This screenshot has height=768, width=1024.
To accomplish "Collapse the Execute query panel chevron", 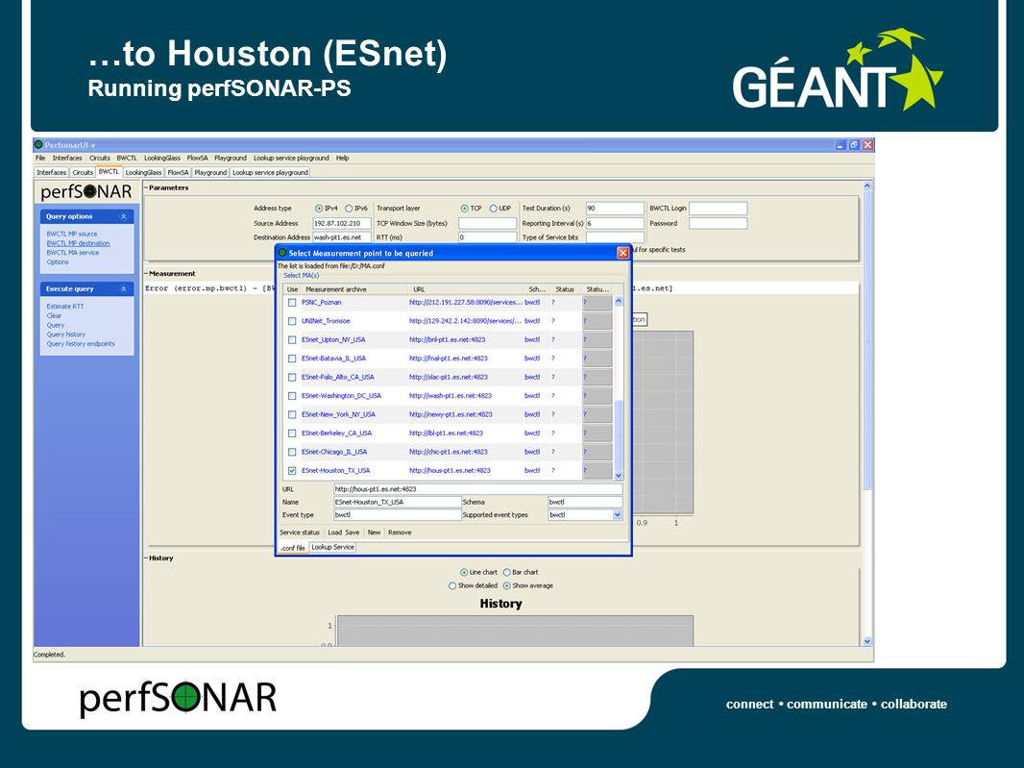I will (123, 289).
